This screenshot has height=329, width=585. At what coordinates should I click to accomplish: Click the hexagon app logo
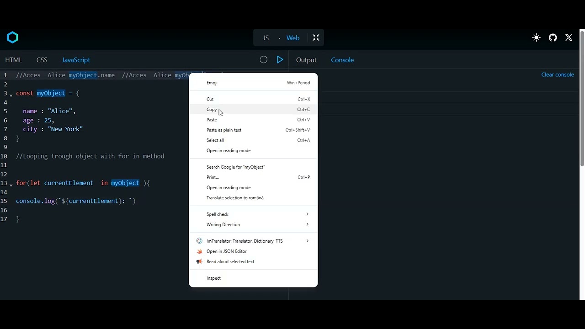12,37
